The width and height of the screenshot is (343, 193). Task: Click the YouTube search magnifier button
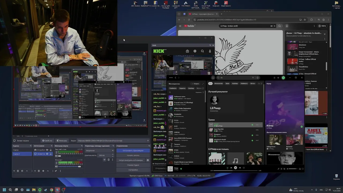coord(279,26)
